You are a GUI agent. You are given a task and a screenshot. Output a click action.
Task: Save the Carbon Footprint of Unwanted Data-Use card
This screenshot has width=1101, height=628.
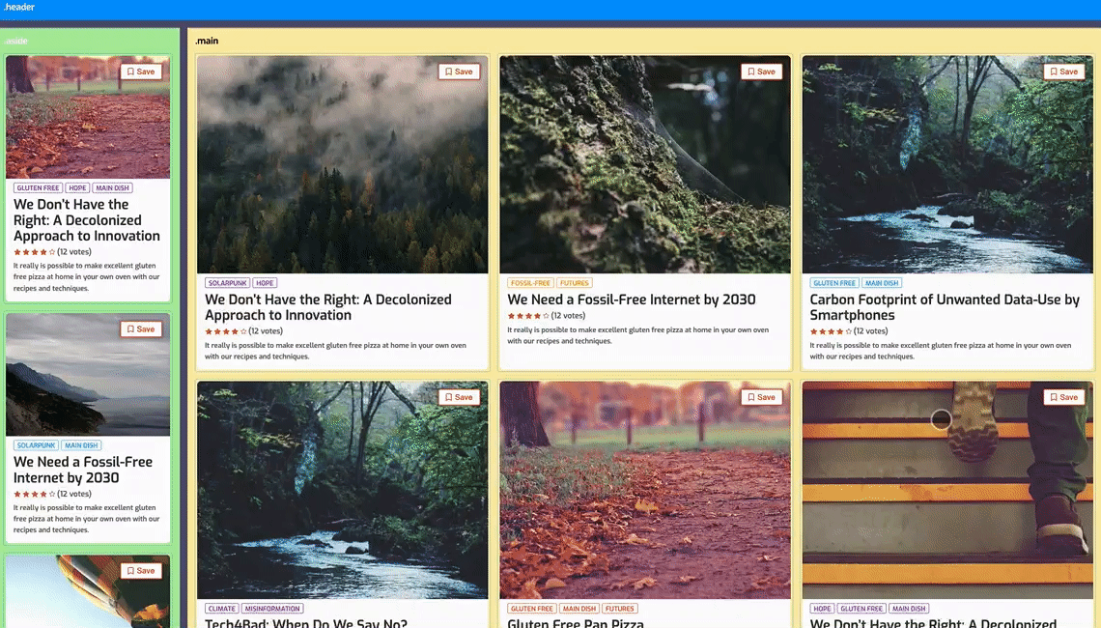point(1064,71)
